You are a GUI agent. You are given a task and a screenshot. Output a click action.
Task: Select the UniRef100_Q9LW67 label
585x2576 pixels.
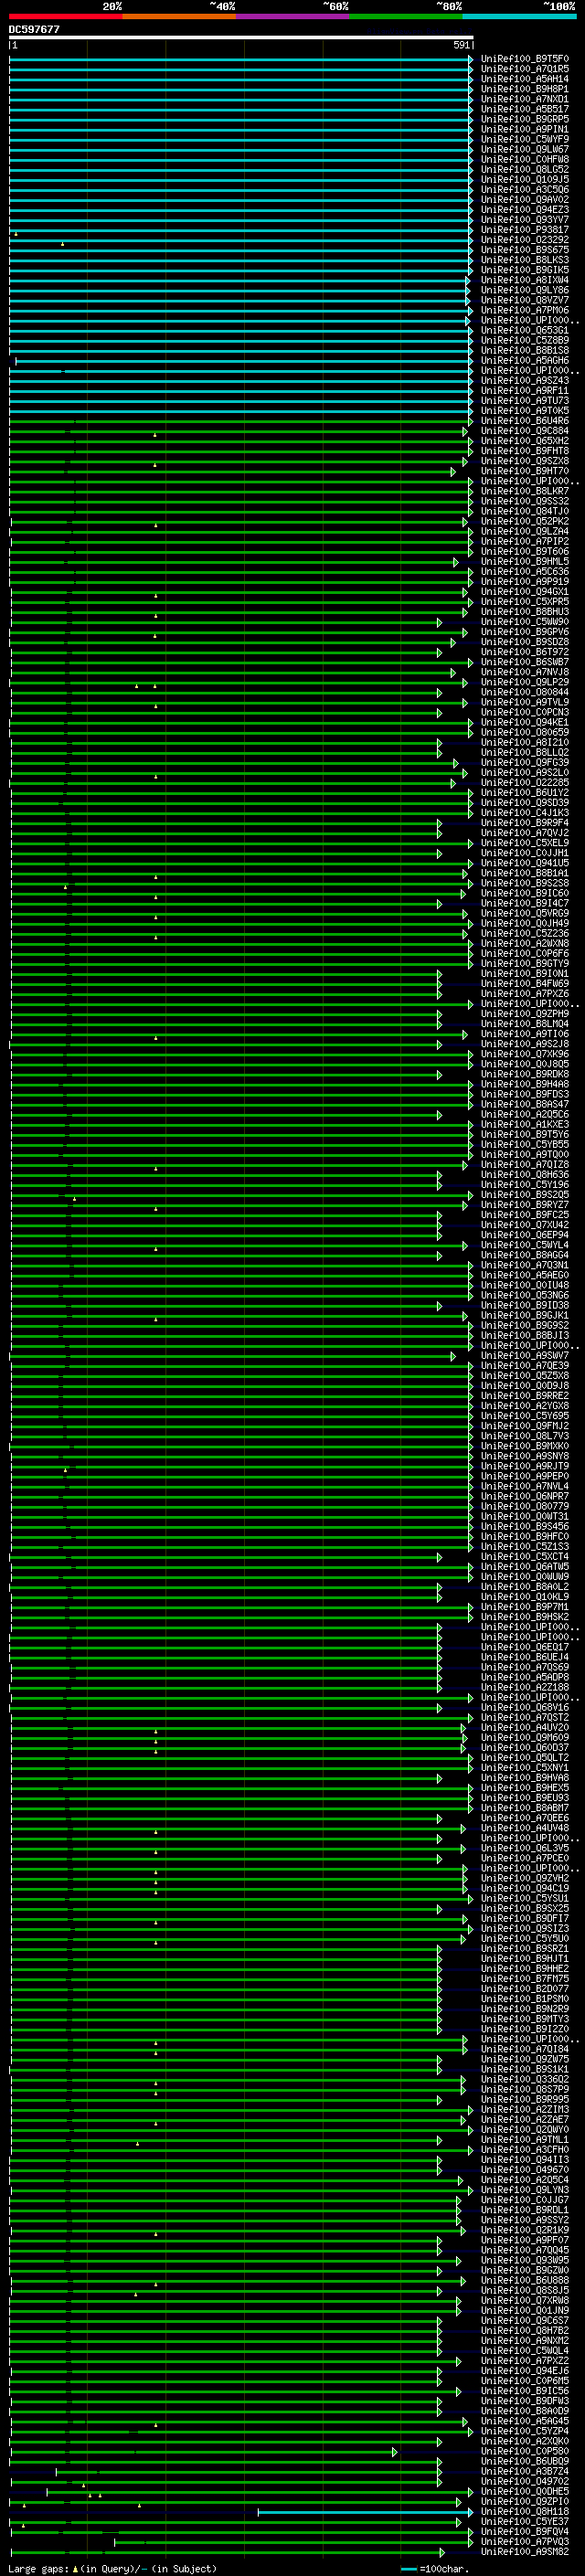(525, 150)
